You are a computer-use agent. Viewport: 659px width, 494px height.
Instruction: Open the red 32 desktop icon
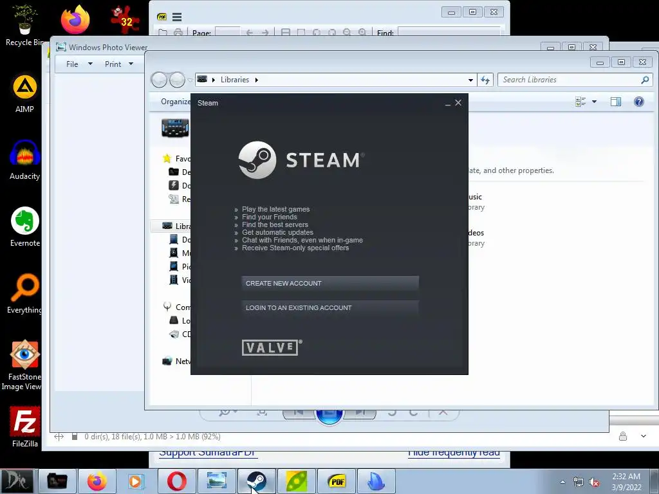[x=125, y=20]
